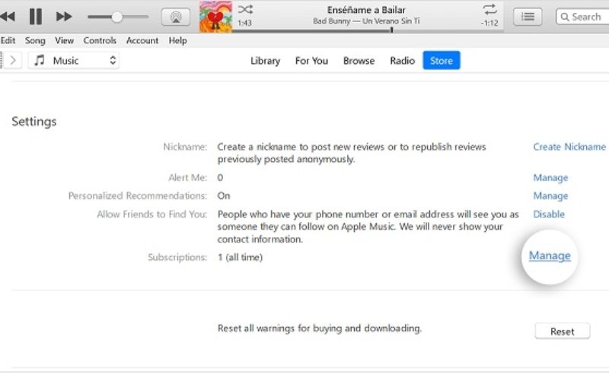Click Disable for Allow Friends to Find You
Screen dimensions: 609x374
(549, 214)
